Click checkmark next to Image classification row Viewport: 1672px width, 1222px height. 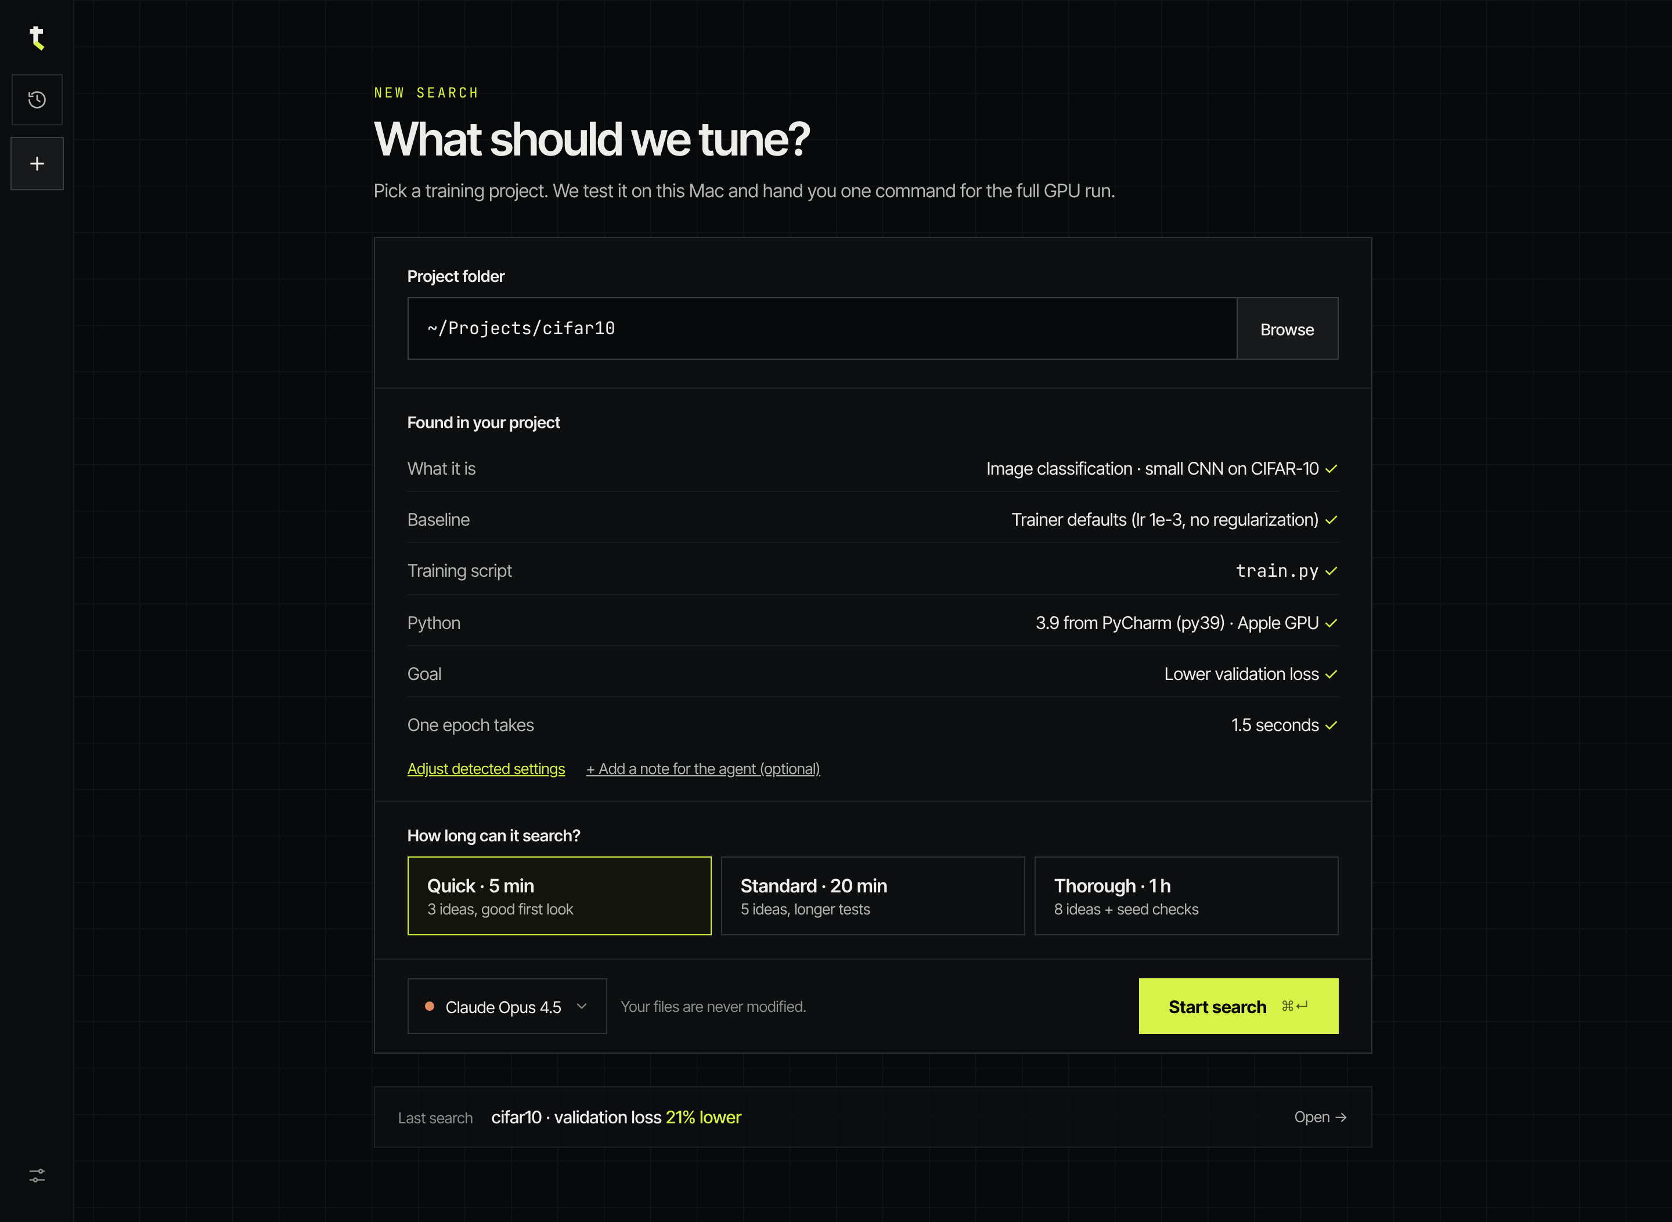[1332, 469]
